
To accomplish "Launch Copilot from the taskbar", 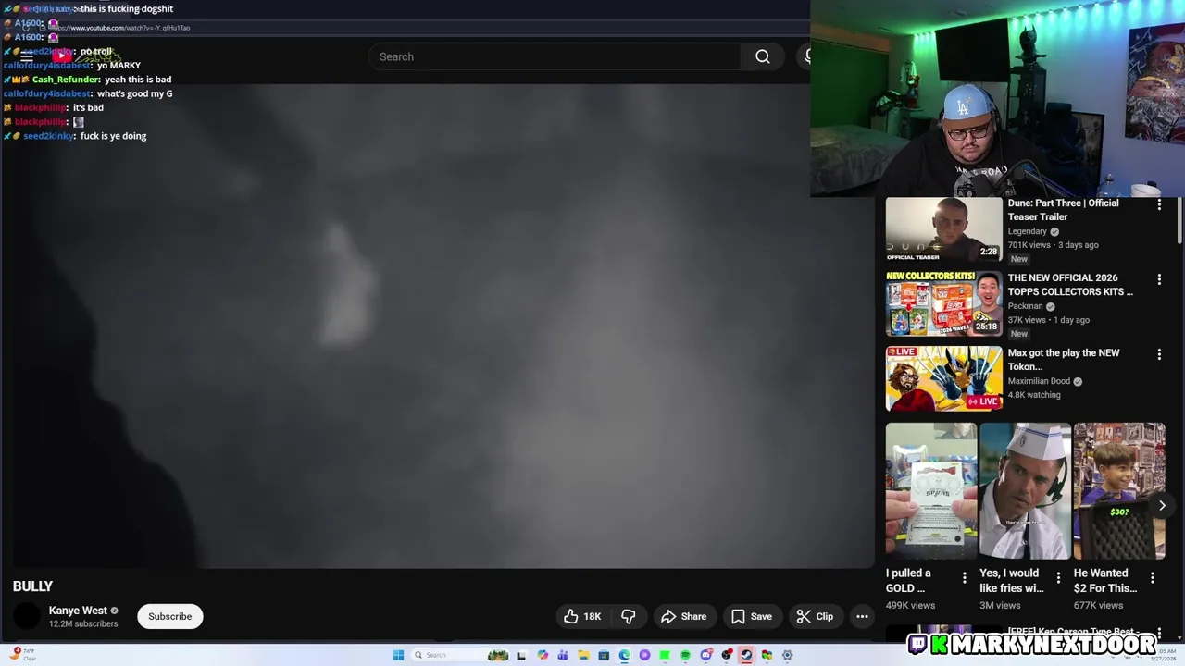I will (543, 655).
